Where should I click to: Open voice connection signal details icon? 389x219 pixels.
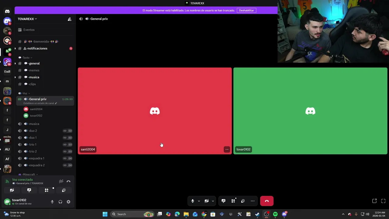[7, 181]
